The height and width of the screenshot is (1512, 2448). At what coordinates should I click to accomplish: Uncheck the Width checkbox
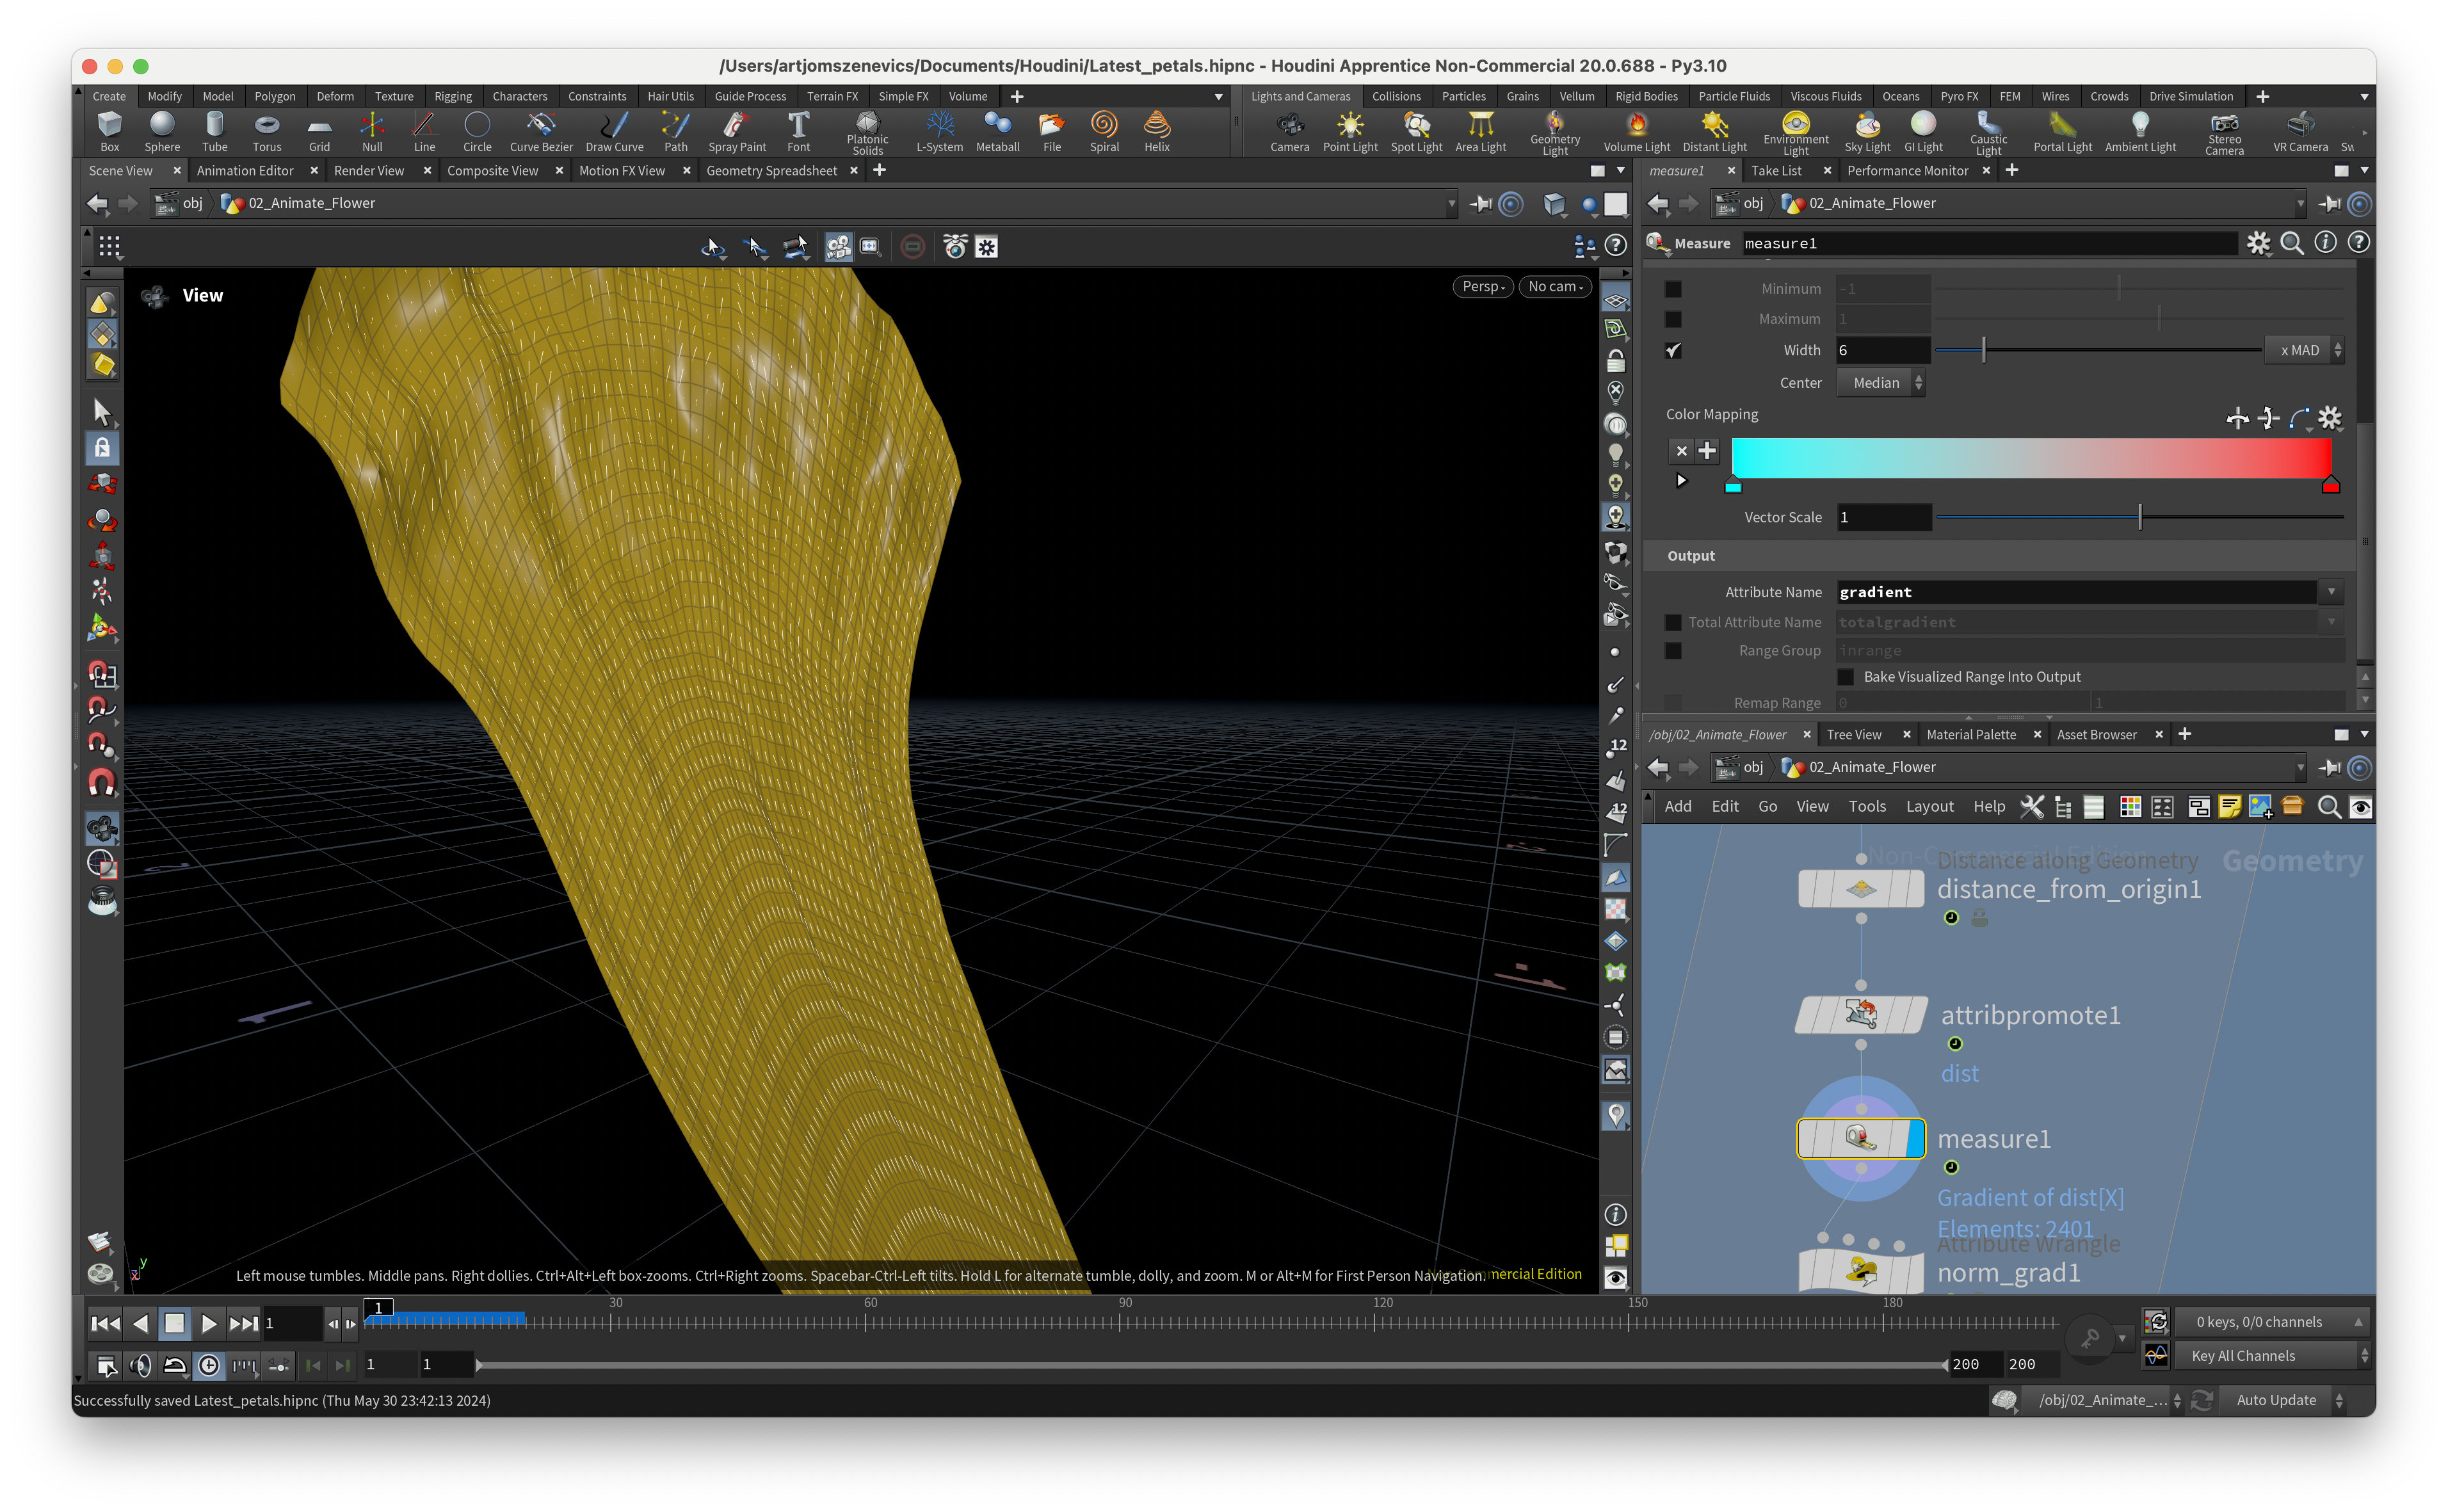[x=1673, y=350]
